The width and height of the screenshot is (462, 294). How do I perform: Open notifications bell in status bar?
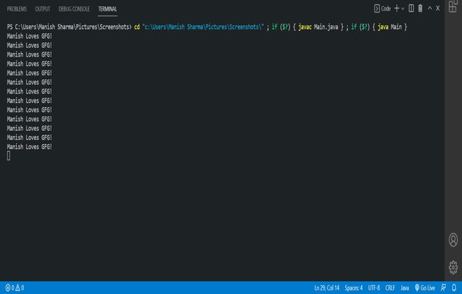[x=454, y=288]
